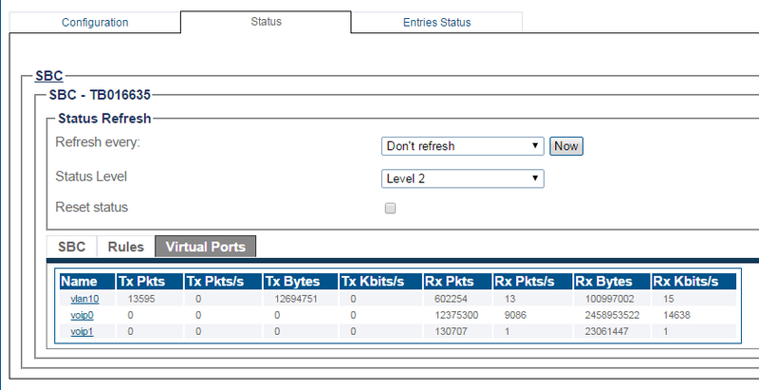
Task: Open the Rules sub-tab
Action: (125, 247)
